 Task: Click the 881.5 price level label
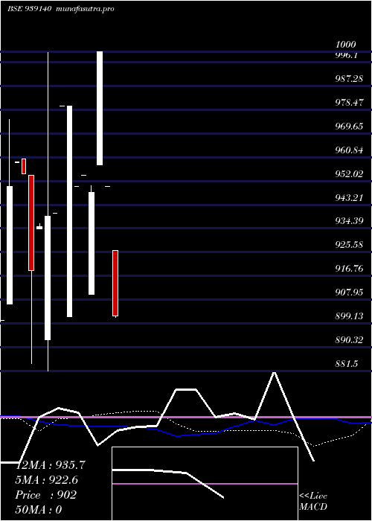coord(347,364)
